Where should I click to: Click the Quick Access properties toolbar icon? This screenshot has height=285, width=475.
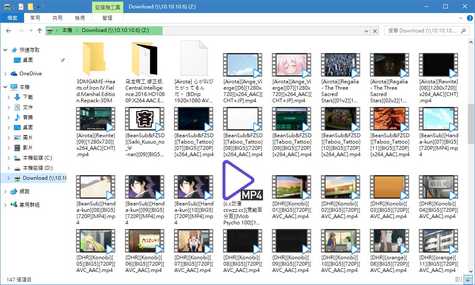[x=21, y=6]
